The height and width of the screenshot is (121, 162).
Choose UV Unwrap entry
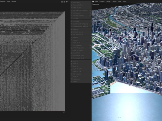tap(81, 13)
